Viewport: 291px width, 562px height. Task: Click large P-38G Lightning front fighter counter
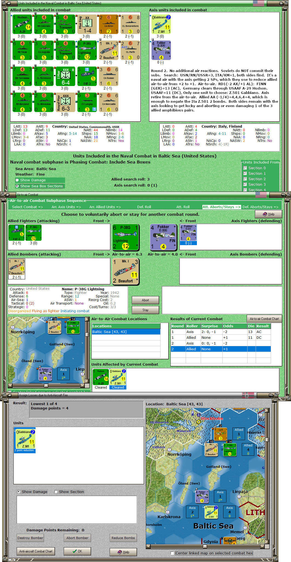[x=126, y=237]
